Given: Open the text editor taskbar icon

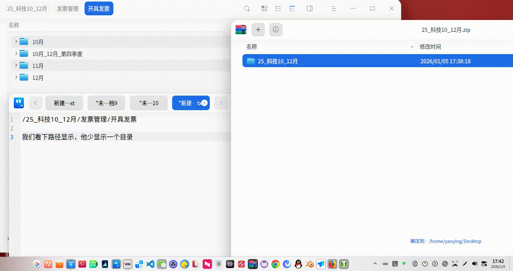Looking at the screenshot, I should (x=116, y=264).
